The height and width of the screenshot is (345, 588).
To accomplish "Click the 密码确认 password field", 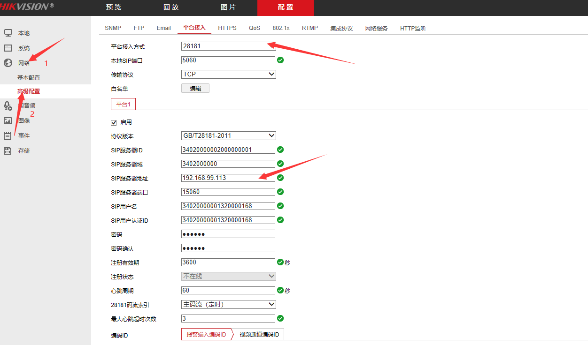I will (x=228, y=248).
